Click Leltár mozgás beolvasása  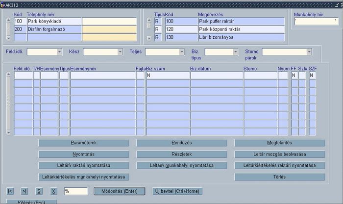[x=280, y=154]
